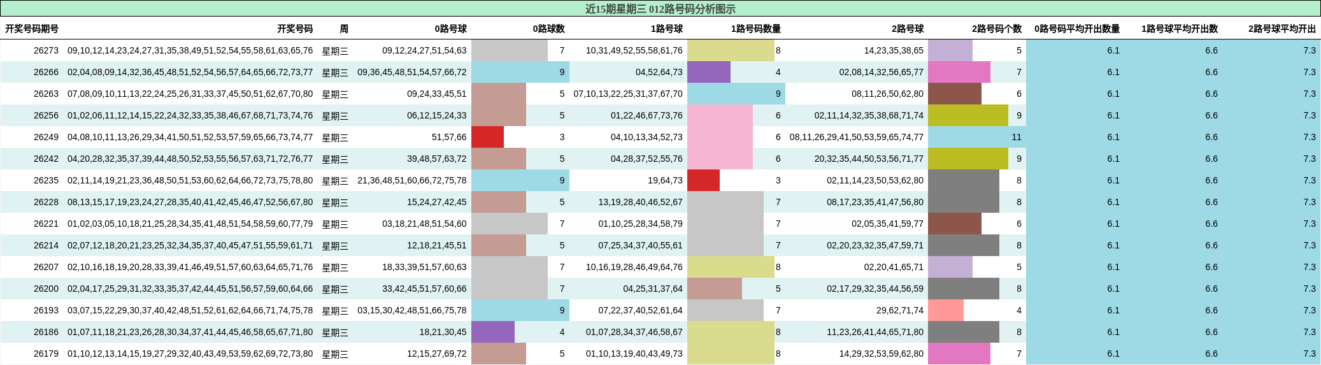Select issue number 26193
The image size is (1321, 365).
[x=46, y=310]
